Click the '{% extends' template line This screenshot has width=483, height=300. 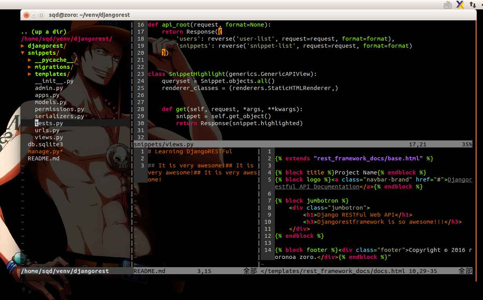354,158
